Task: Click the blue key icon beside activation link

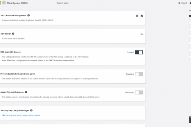Action: point(4,115)
